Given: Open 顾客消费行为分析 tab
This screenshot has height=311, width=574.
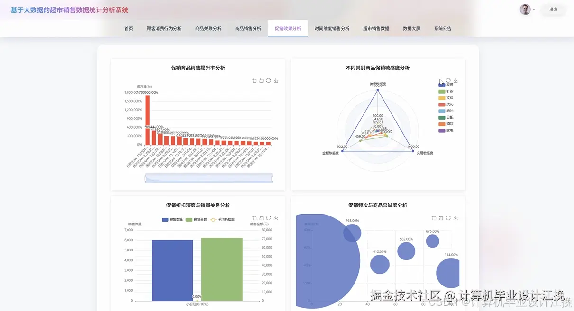Looking at the screenshot, I should coord(164,29).
